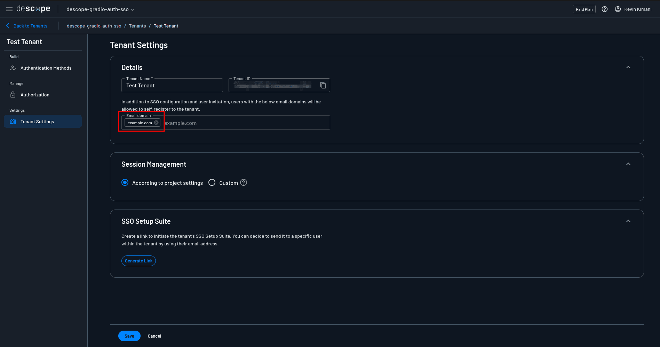Click the Authentication Methods sidebar icon
This screenshot has height=347, width=660.
pyautogui.click(x=13, y=68)
